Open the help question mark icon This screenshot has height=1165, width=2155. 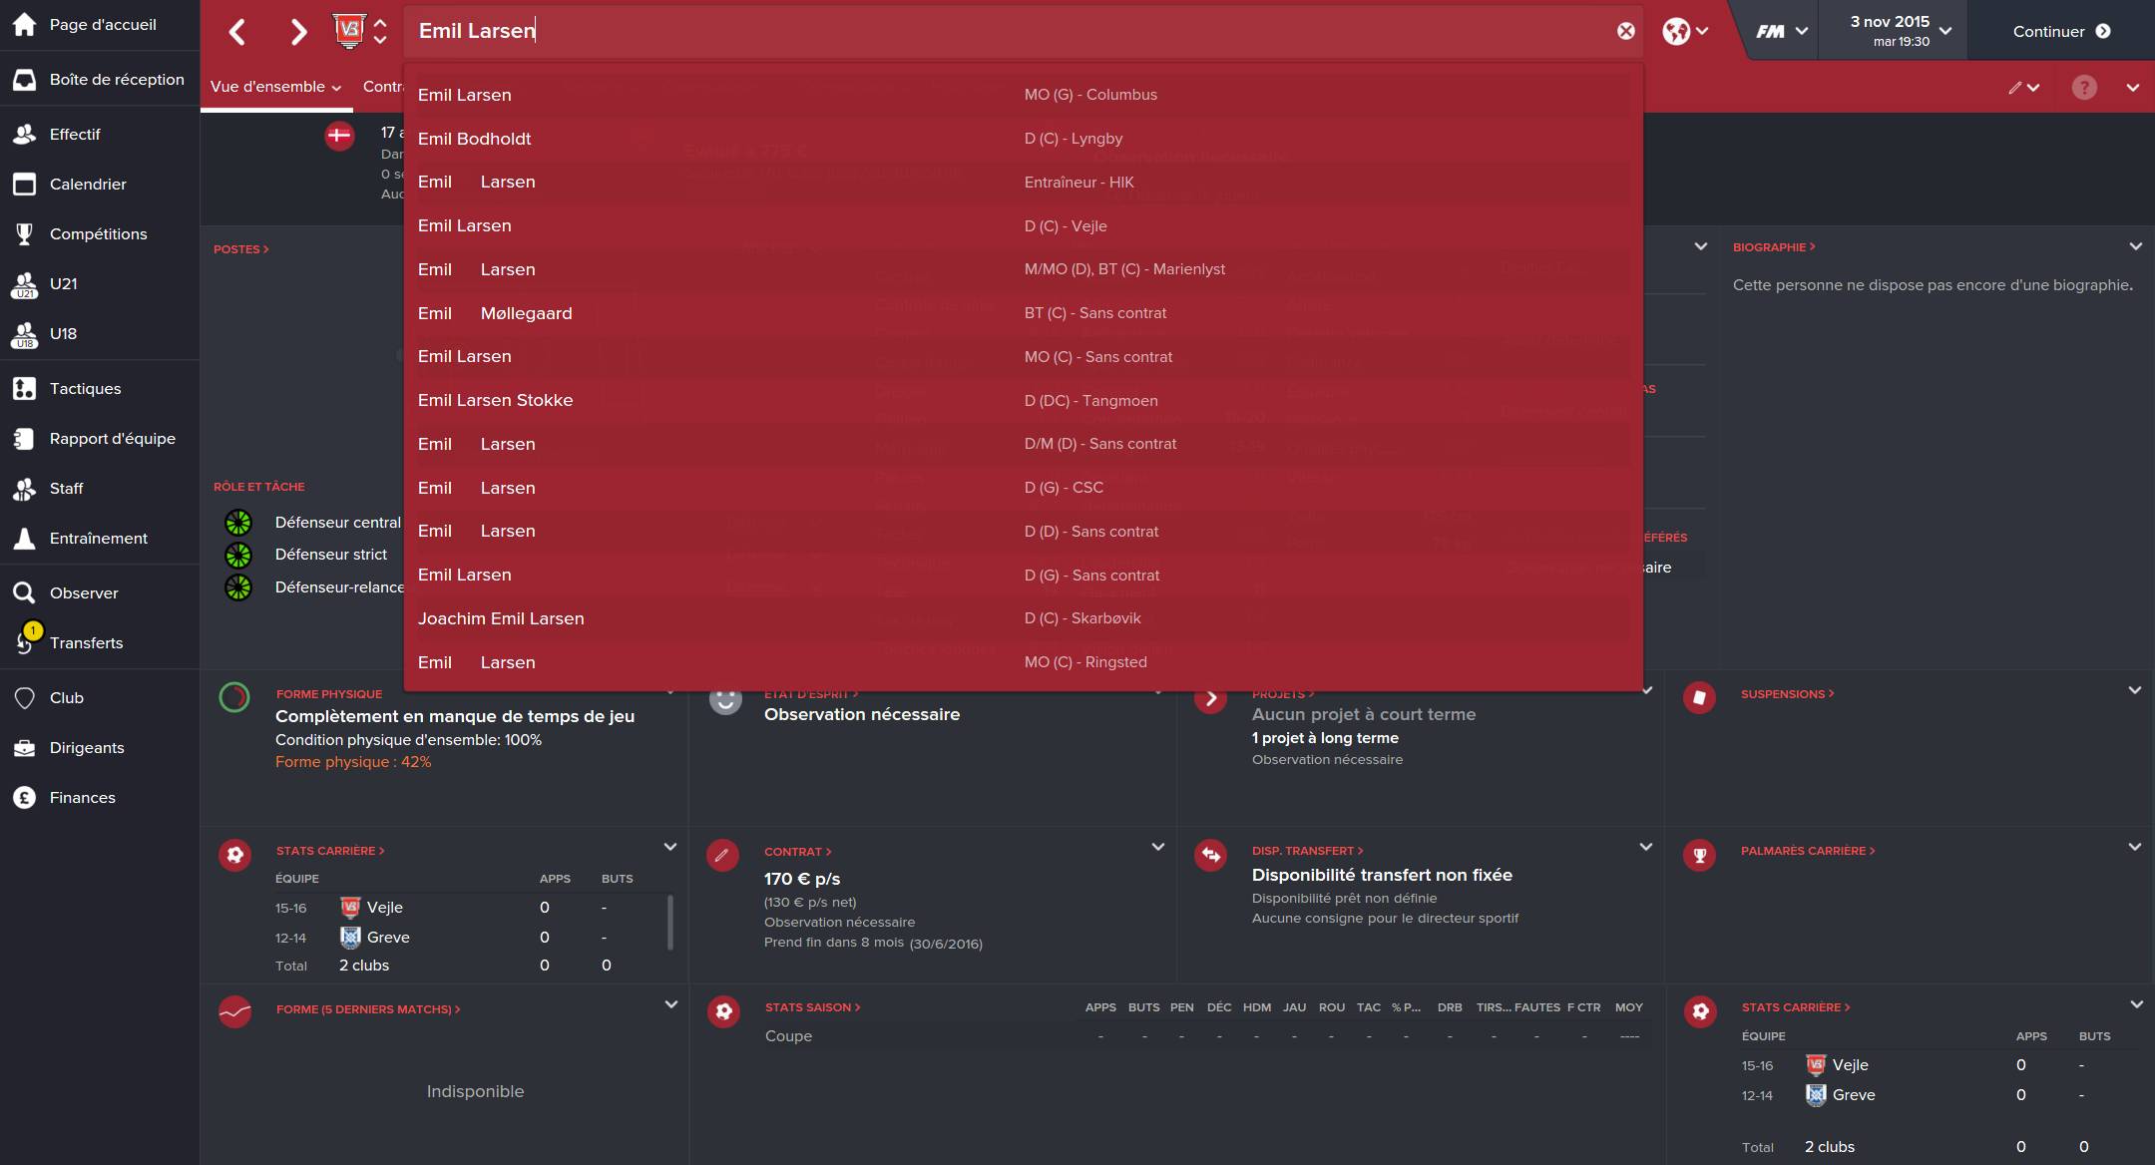(2083, 88)
